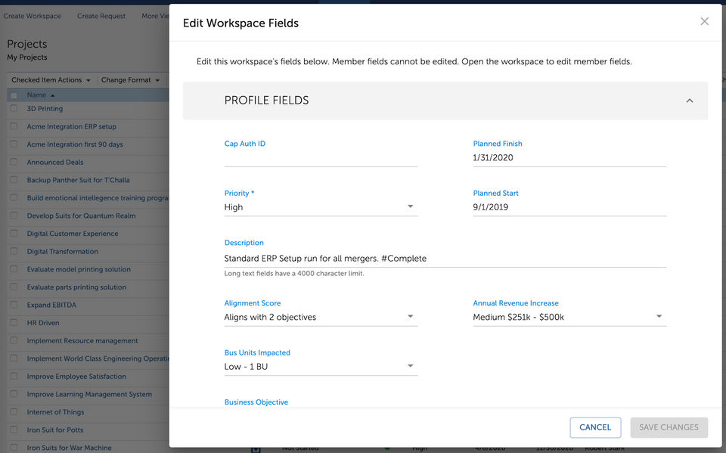Open Checked Item Actions menu

pyautogui.click(x=51, y=80)
